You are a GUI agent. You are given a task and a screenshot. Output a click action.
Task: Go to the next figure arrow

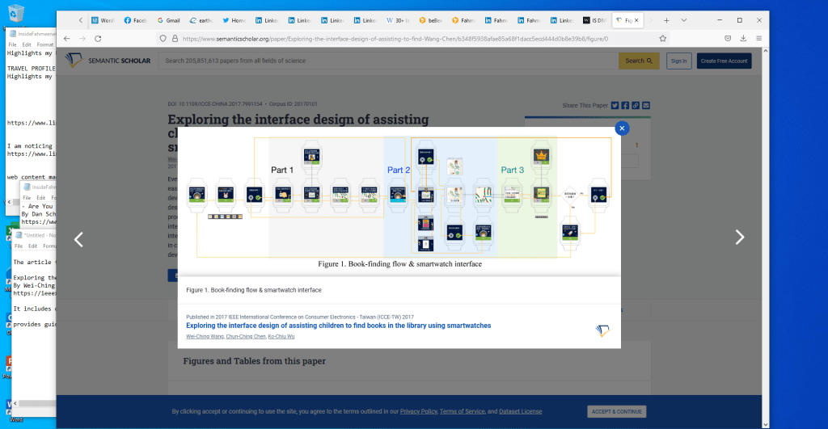tap(739, 238)
